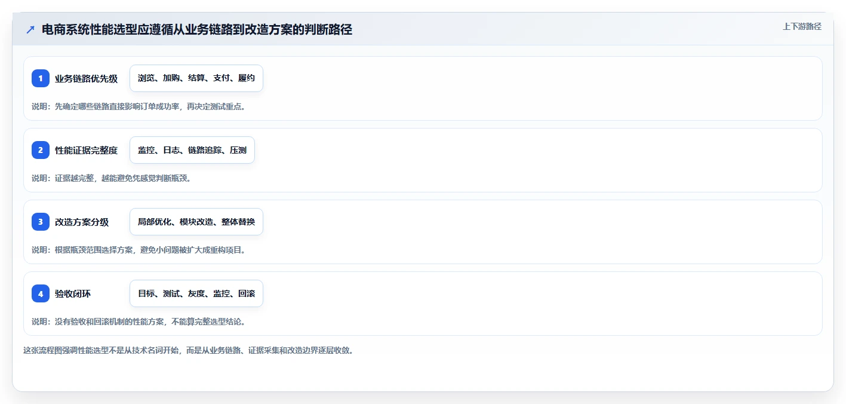Viewport: 846px width, 404px height.
Task: Click the 验收闭环 step label
Action: tap(73, 293)
